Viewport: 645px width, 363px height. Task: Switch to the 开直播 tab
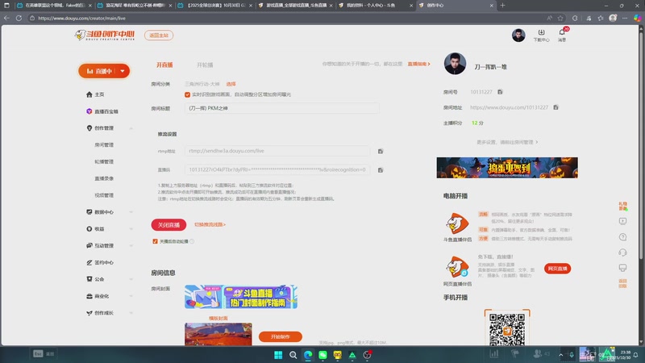(x=164, y=65)
